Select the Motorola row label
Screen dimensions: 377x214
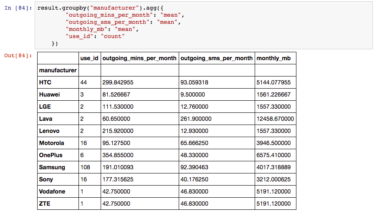point(52,143)
